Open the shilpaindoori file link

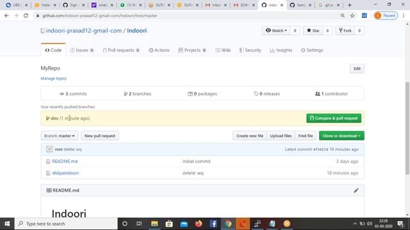click(x=65, y=173)
